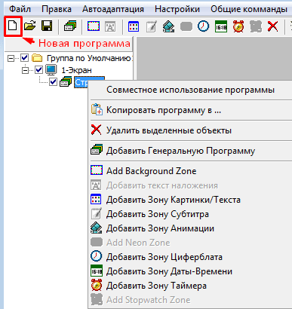Click the program icon in tree row
Viewport: 292px width, 309px height.
pos(66,82)
